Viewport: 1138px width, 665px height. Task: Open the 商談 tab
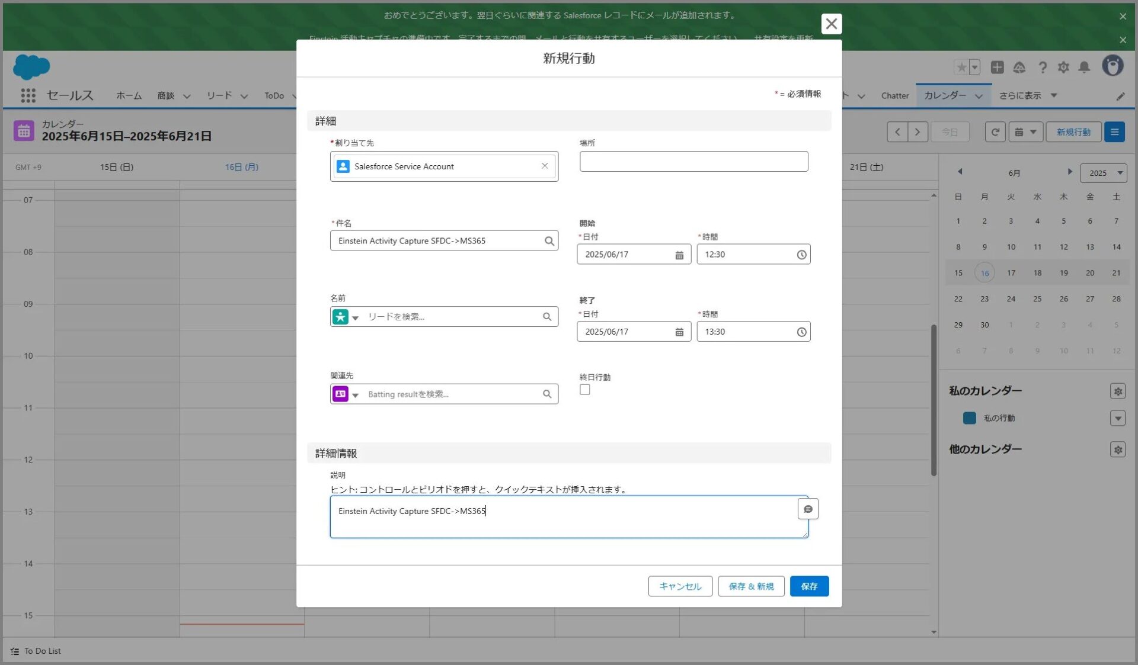click(165, 95)
